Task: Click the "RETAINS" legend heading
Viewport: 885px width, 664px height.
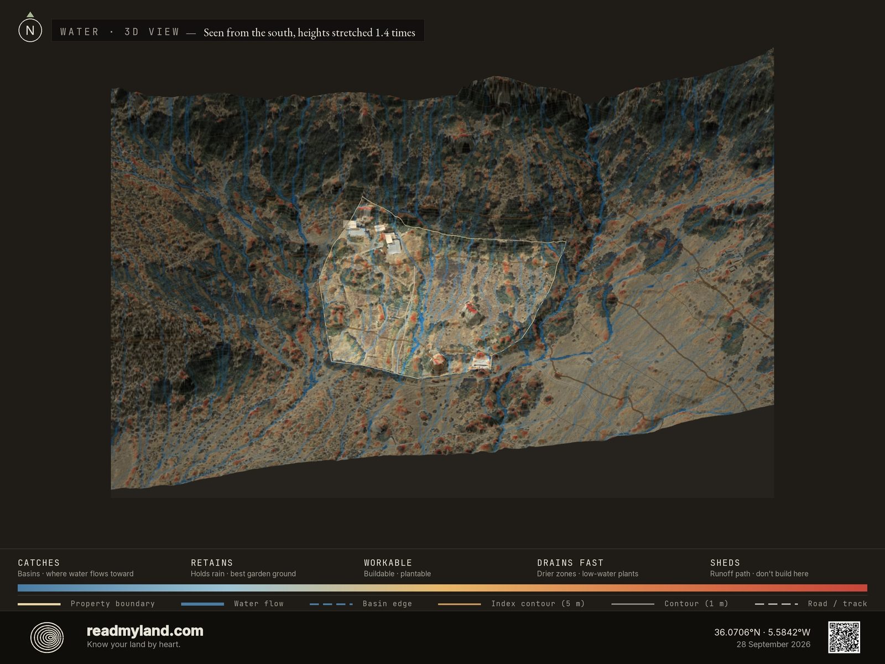Action: pos(212,563)
